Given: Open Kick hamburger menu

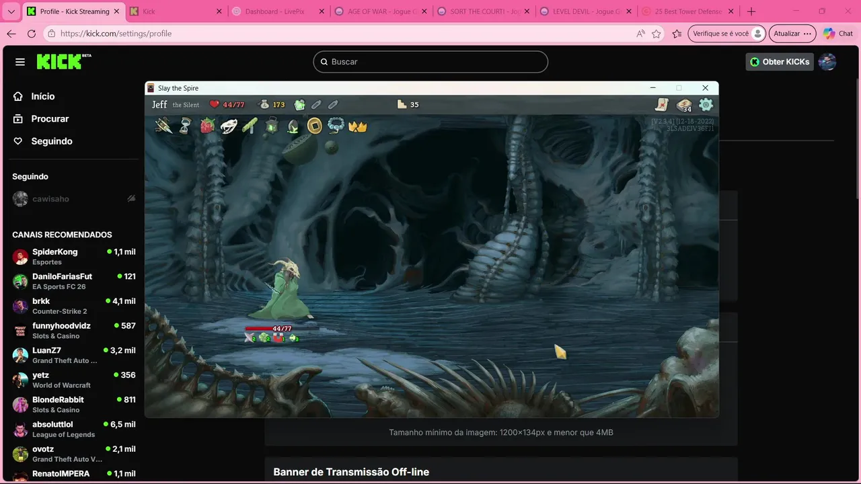Looking at the screenshot, I should [x=20, y=62].
